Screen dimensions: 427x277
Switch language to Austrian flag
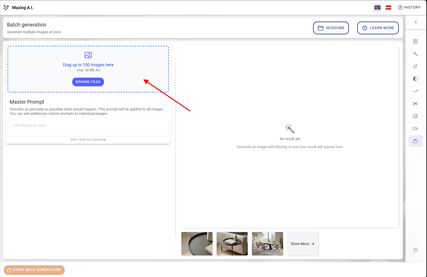tap(388, 8)
